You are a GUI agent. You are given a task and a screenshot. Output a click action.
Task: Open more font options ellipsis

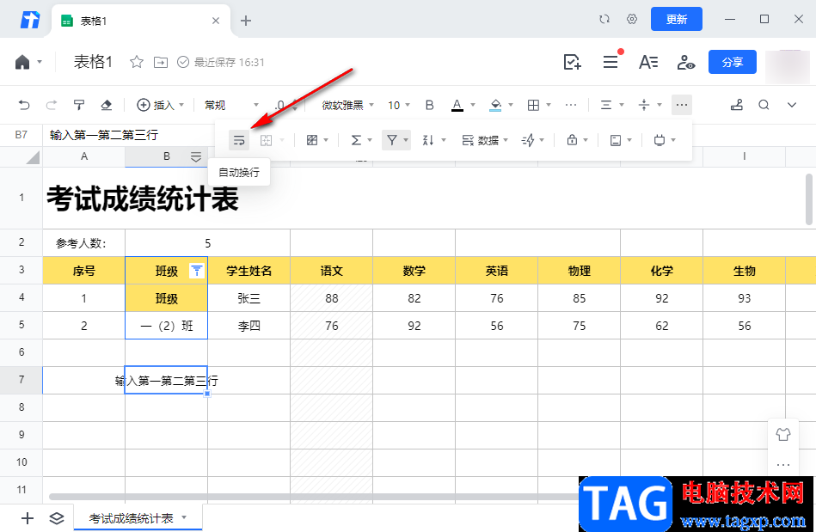(x=571, y=105)
